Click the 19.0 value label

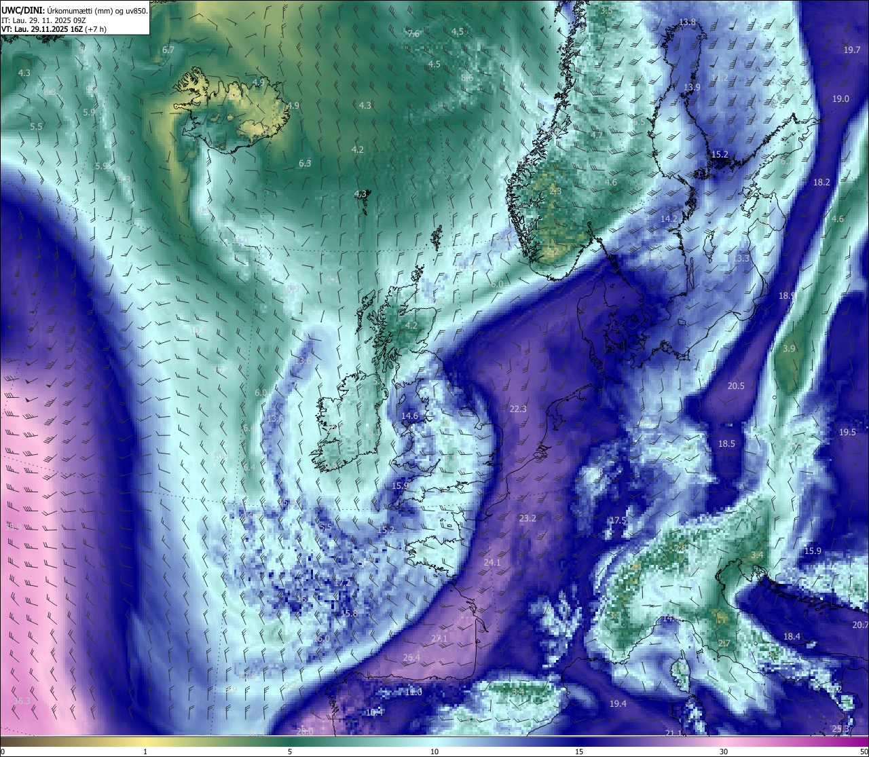click(840, 98)
